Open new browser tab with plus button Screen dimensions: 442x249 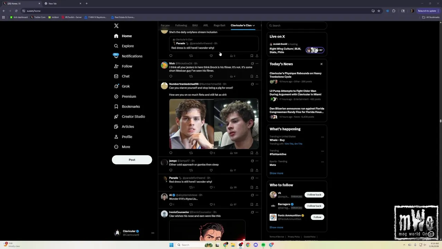[86, 3]
